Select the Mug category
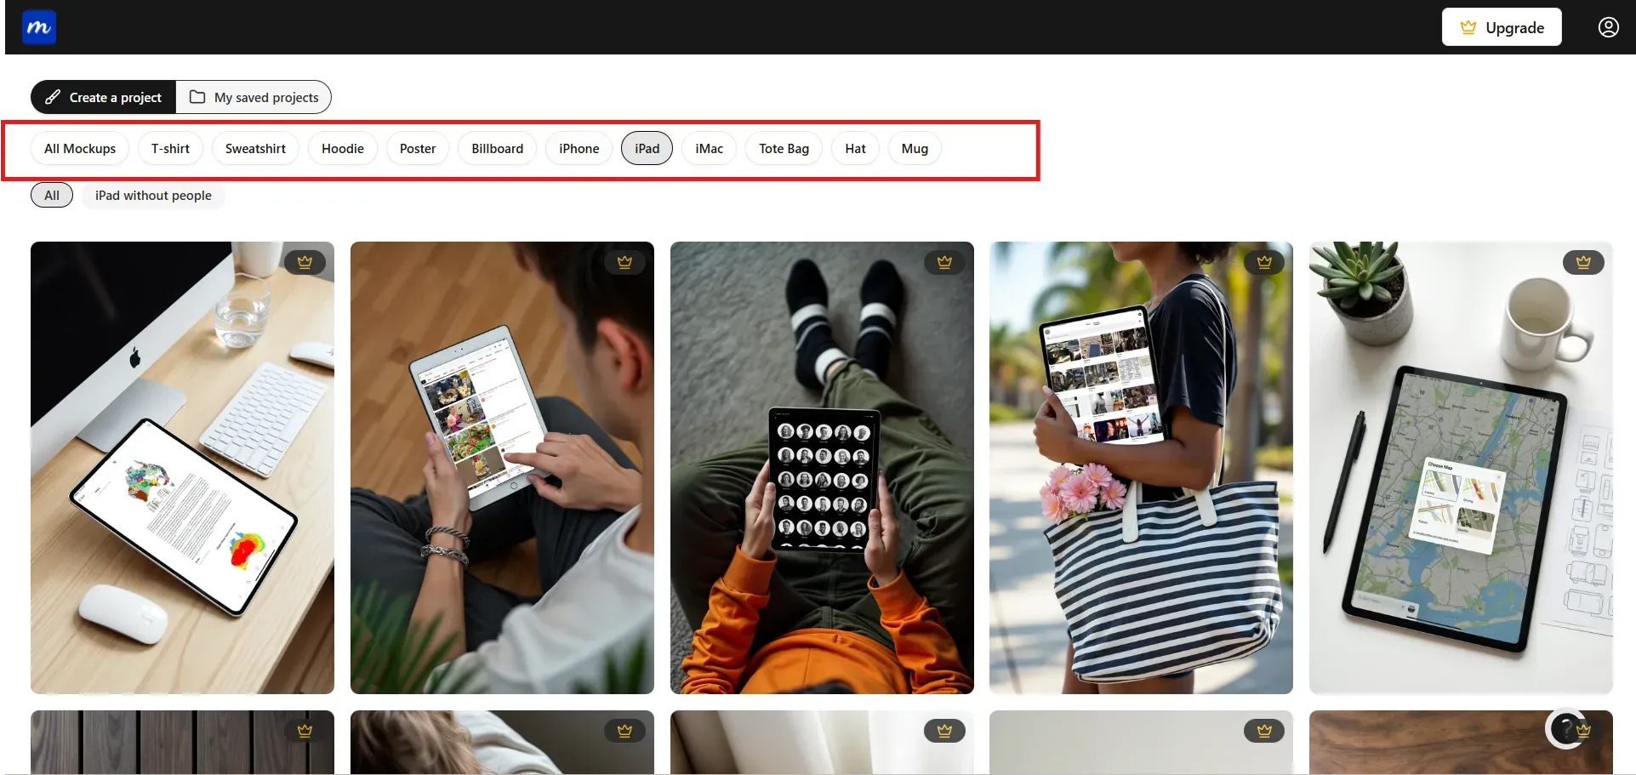The height and width of the screenshot is (775, 1636). point(915,148)
